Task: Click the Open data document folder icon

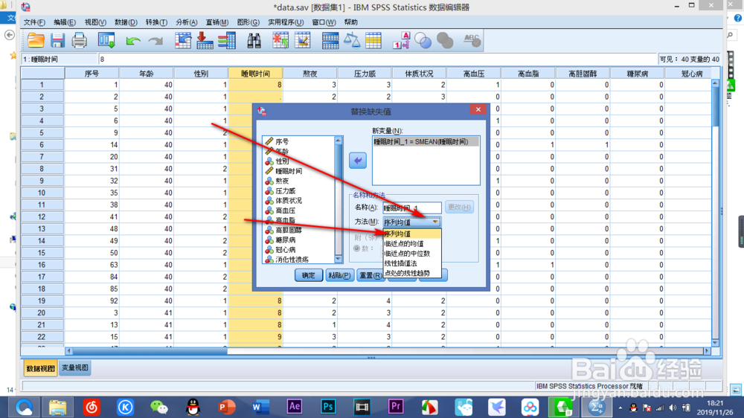Action: pos(36,41)
